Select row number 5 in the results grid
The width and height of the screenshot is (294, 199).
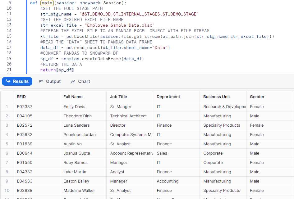tap(7, 144)
